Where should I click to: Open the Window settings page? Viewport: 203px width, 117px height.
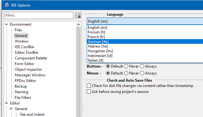[x=22, y=41]
